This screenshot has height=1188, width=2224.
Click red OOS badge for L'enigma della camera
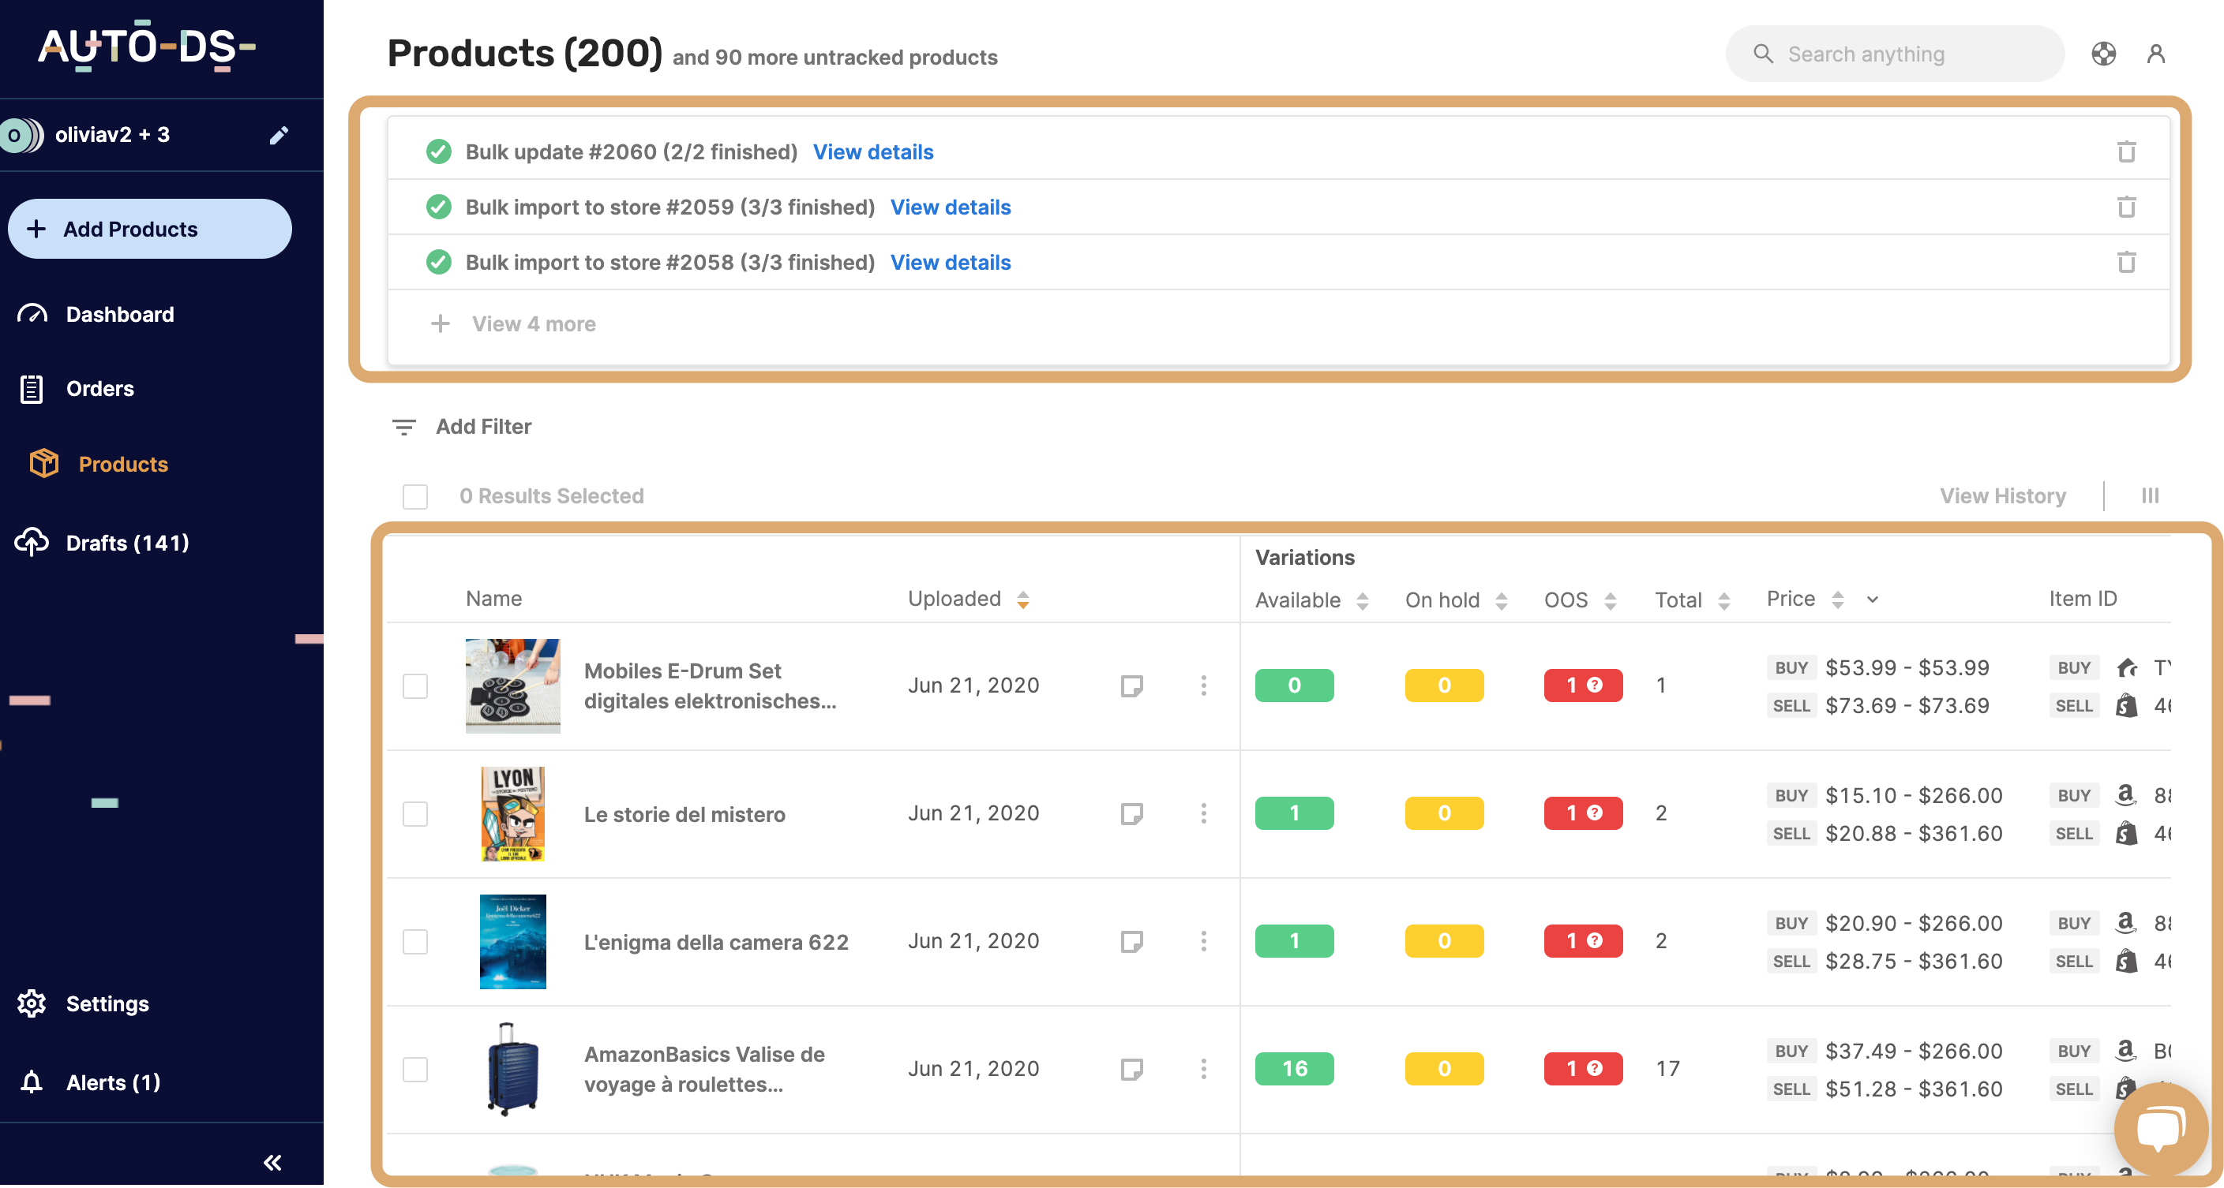click(x=1584, y=941)
